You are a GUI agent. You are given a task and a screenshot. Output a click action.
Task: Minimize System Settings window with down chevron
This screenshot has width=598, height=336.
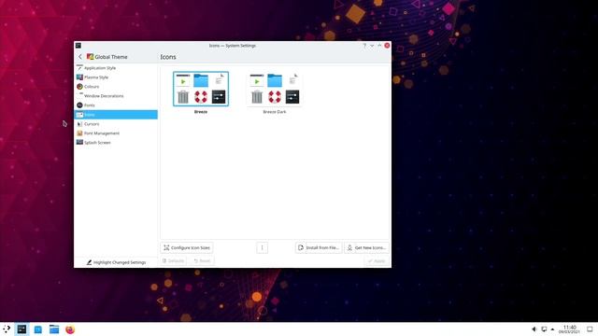tap(372, 46)
